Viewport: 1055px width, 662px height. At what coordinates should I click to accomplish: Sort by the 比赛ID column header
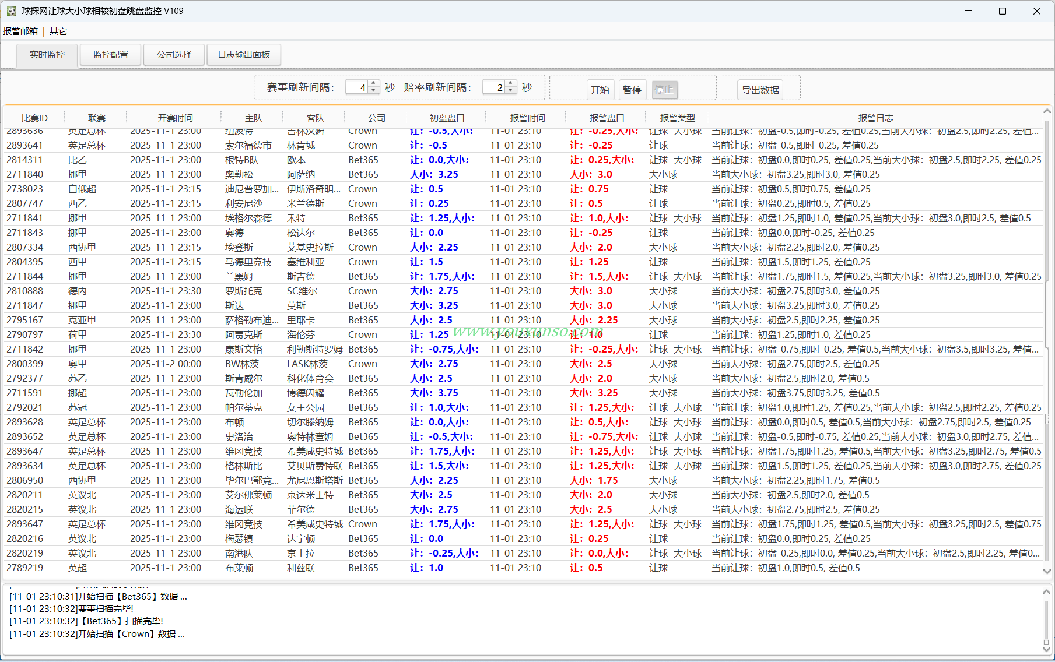(34, 118)
